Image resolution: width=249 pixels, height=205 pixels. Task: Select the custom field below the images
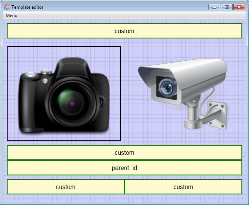point(124,153)
